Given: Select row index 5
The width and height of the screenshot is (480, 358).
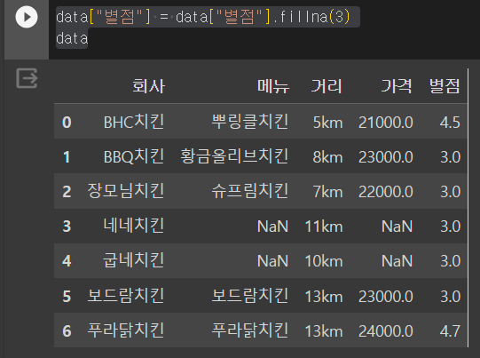Looking at the screenshot, I should tap(67, 297).
